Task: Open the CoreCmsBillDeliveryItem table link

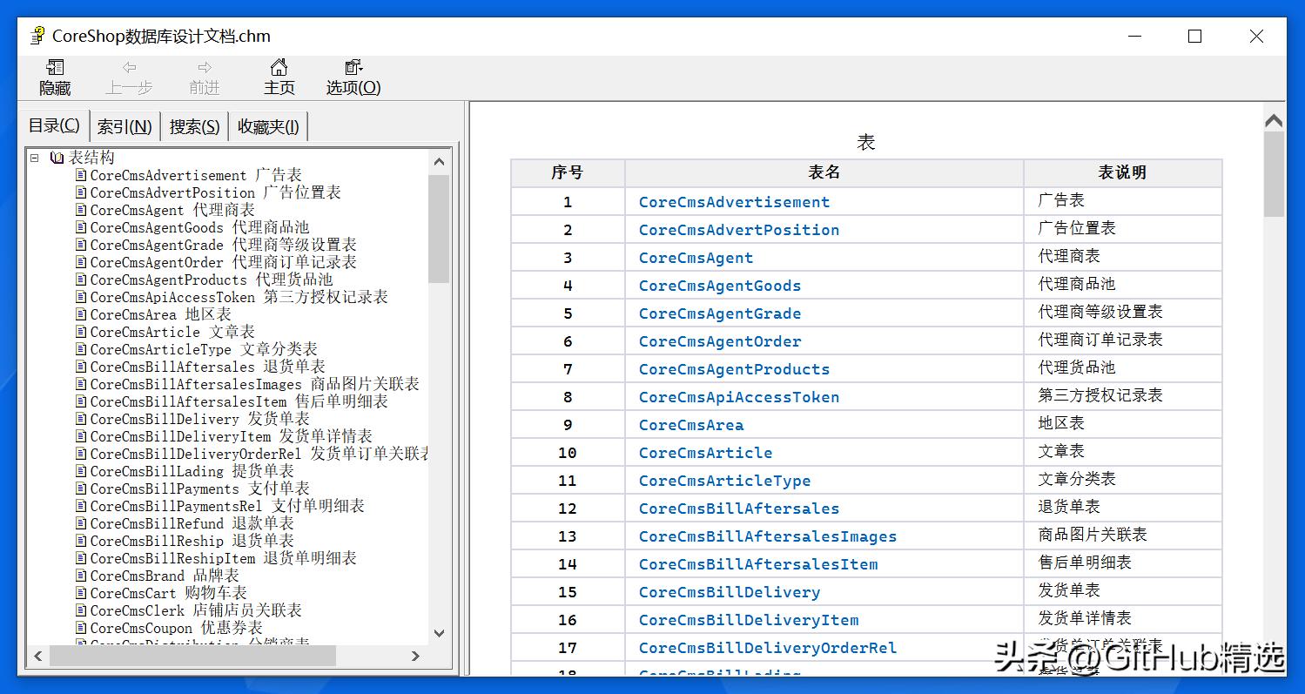Action: click(x=749, y=620)
